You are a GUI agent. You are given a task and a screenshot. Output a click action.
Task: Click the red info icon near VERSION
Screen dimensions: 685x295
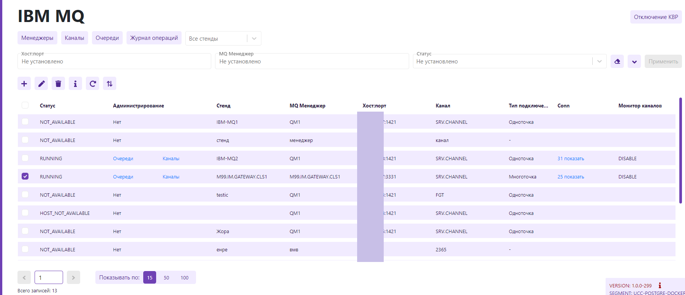pyautogui.click(x=660, y=286)
